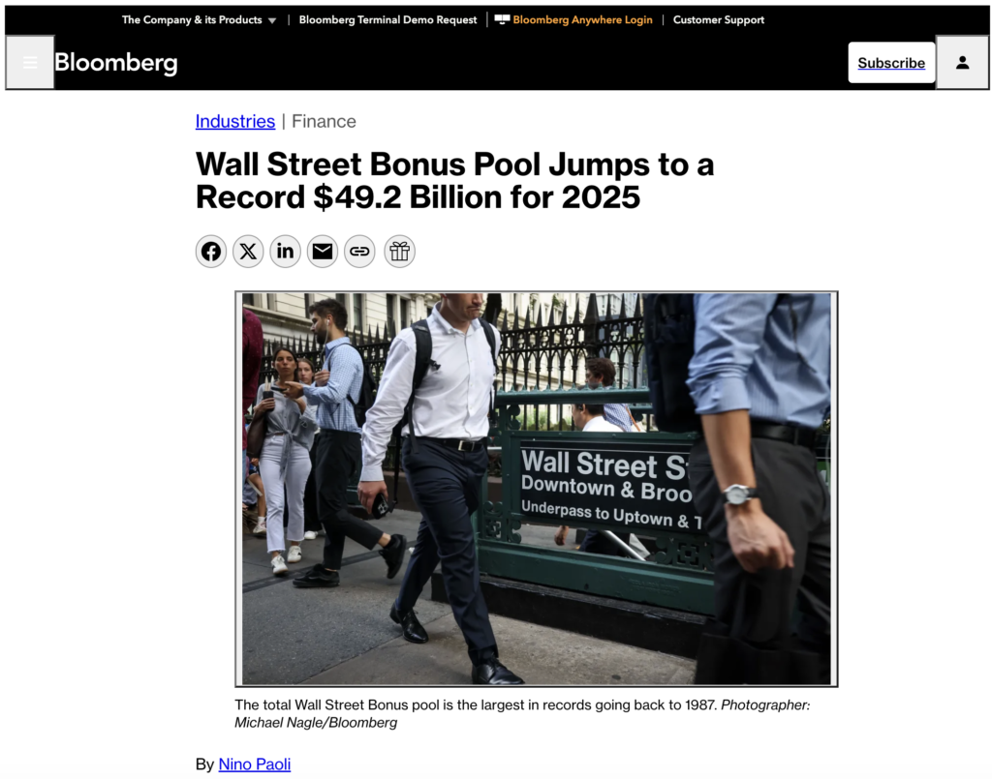Click the Bloomberg logo
The height and width of the screenshot is (779, 992).
click(116, 63)
